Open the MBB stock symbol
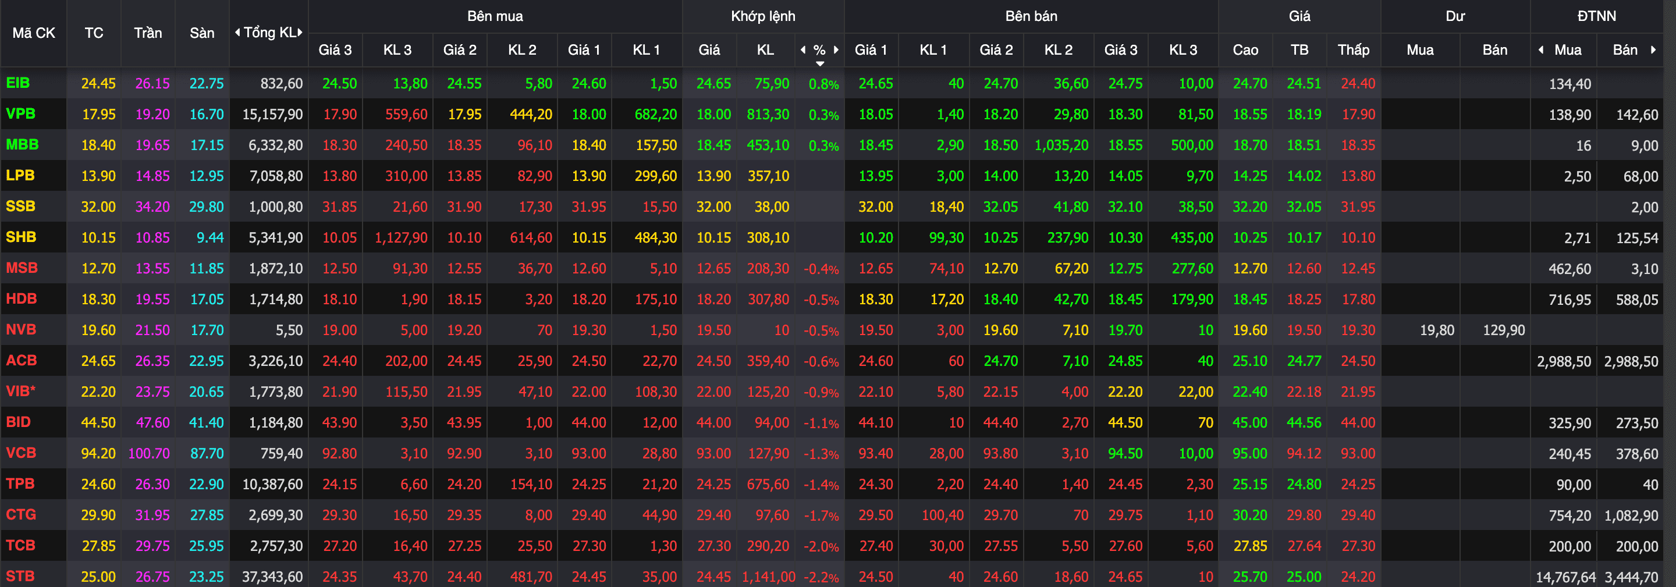The height and width of the screenshot is (587, 1676). coord(22,144)
